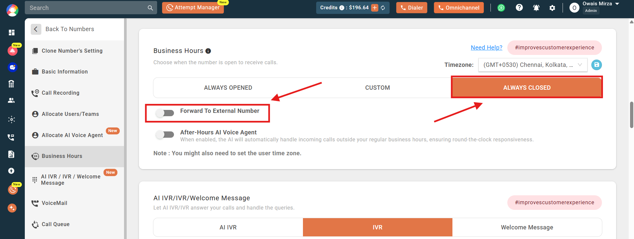Open Basic Information in sidebar
The width and height of the screenshot is (634, 239).
74,72
